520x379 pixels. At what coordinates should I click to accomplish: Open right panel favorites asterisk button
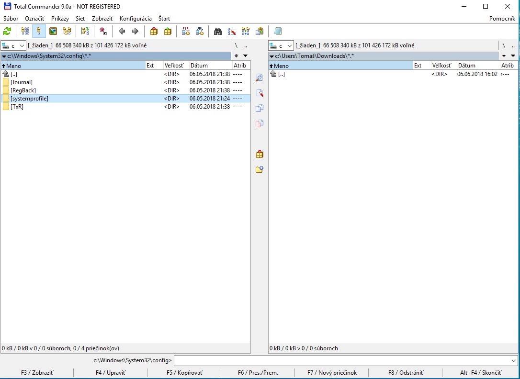point(504,56)
